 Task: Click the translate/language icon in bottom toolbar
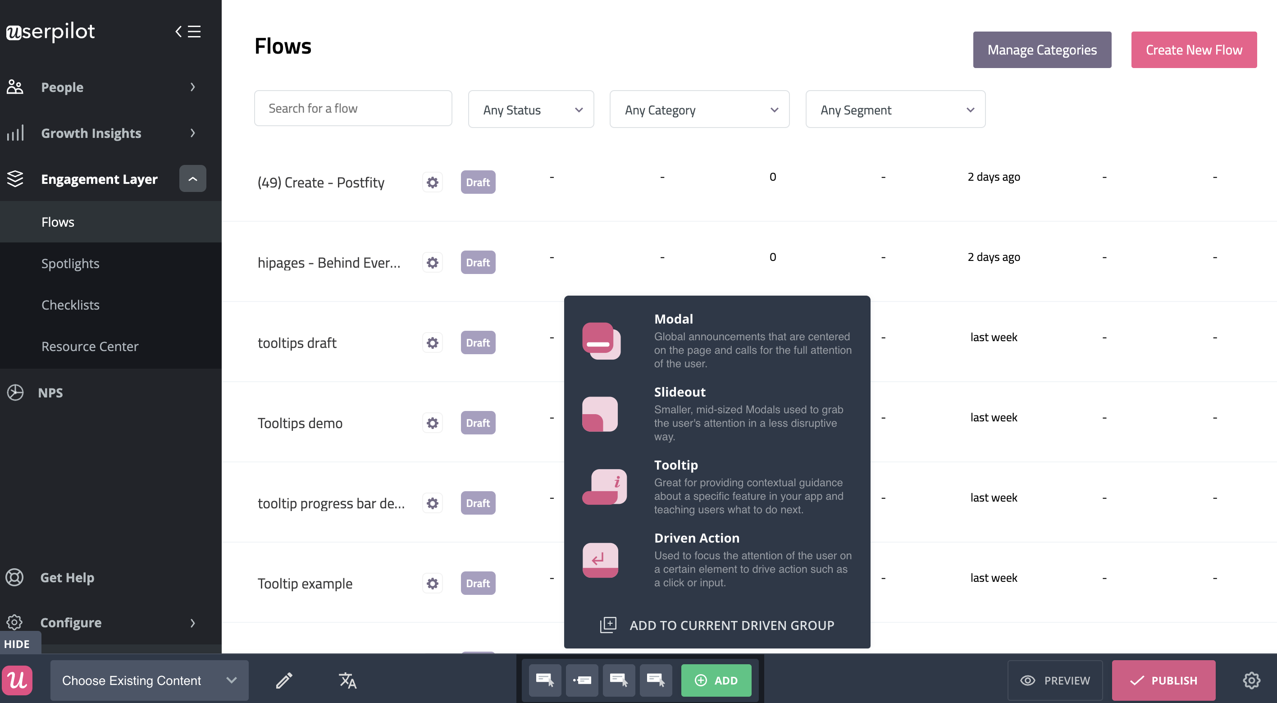click(348, 680)
